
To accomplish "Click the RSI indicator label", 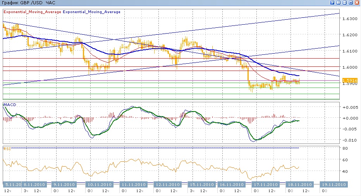I will 7,149.
